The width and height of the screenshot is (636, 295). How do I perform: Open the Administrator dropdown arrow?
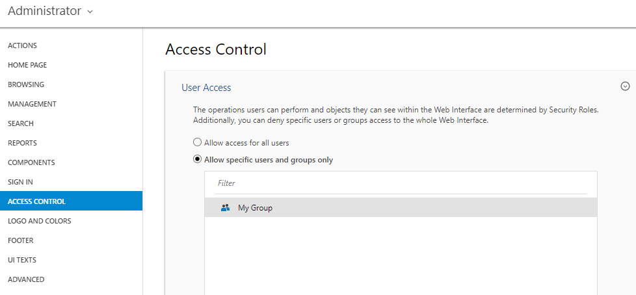[x=90, y=12]
